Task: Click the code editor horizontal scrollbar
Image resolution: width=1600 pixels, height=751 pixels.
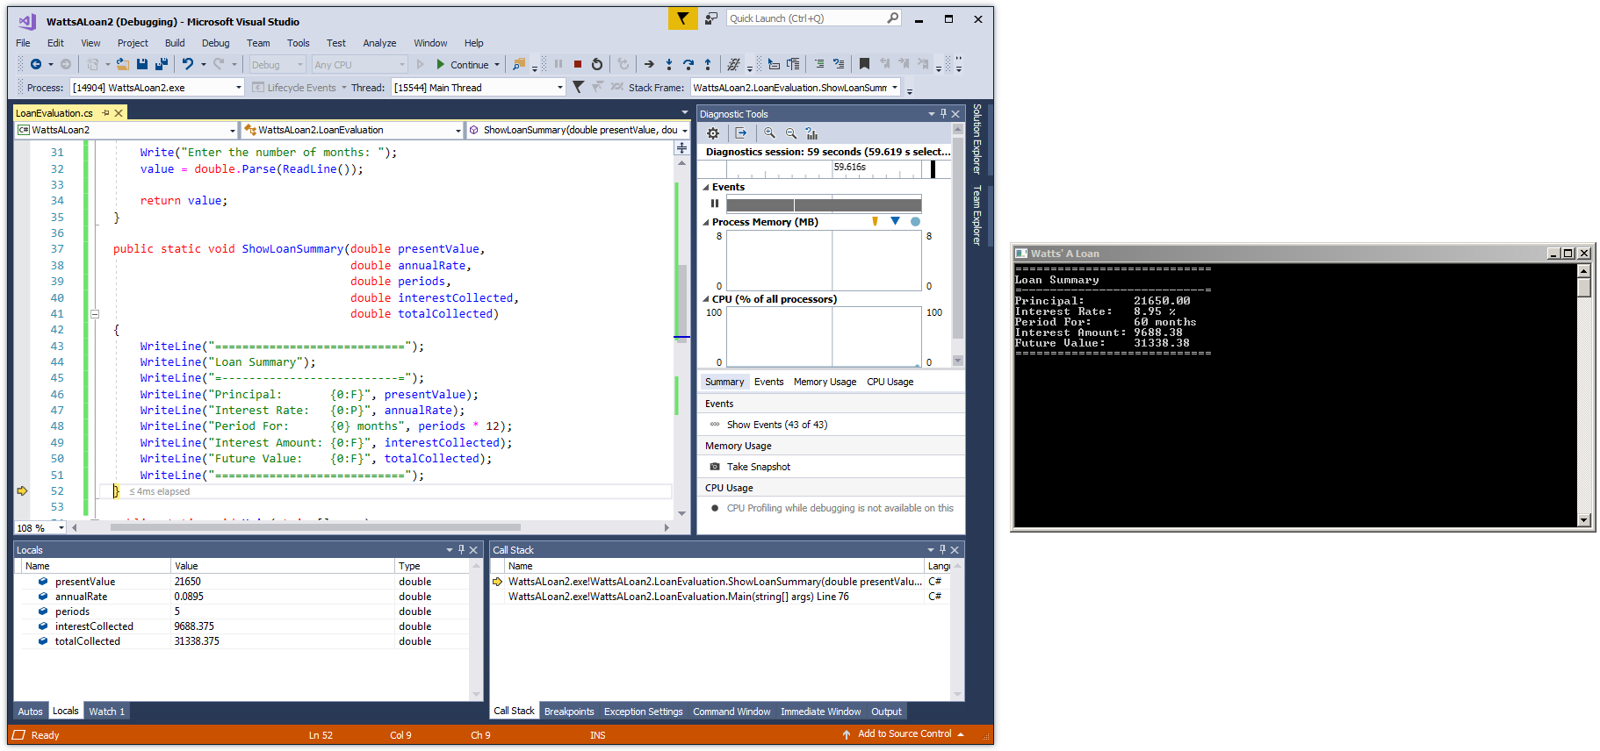Action: [x=315, y=527]
